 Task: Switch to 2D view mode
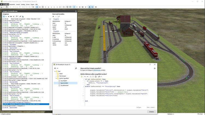(40, 7)
